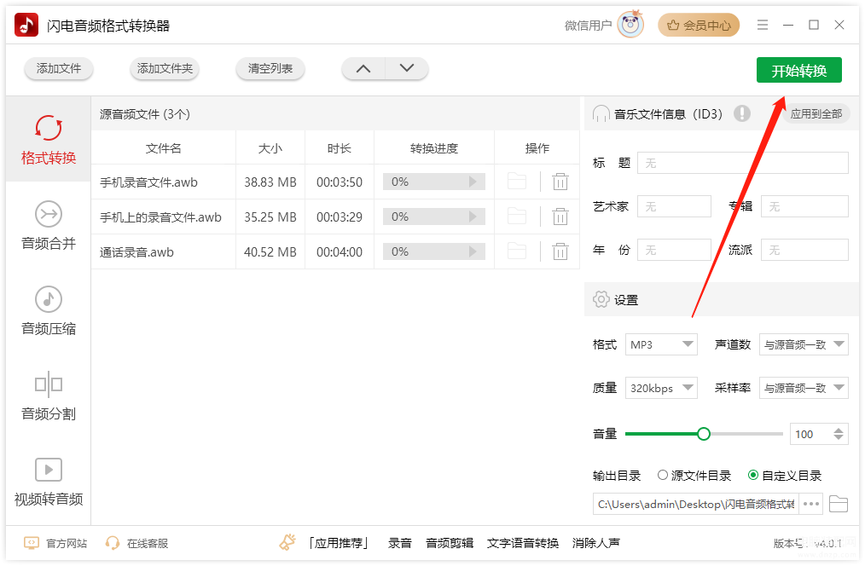Delete 通话录音.awb from the list

pyautogui.click(x=560, y=251)
